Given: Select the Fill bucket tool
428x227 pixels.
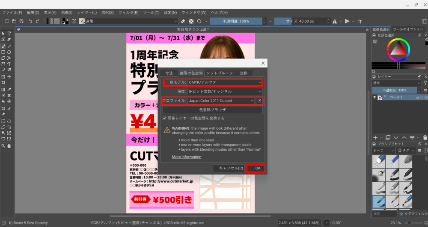Looking at the screenshot, I should 3,101.
